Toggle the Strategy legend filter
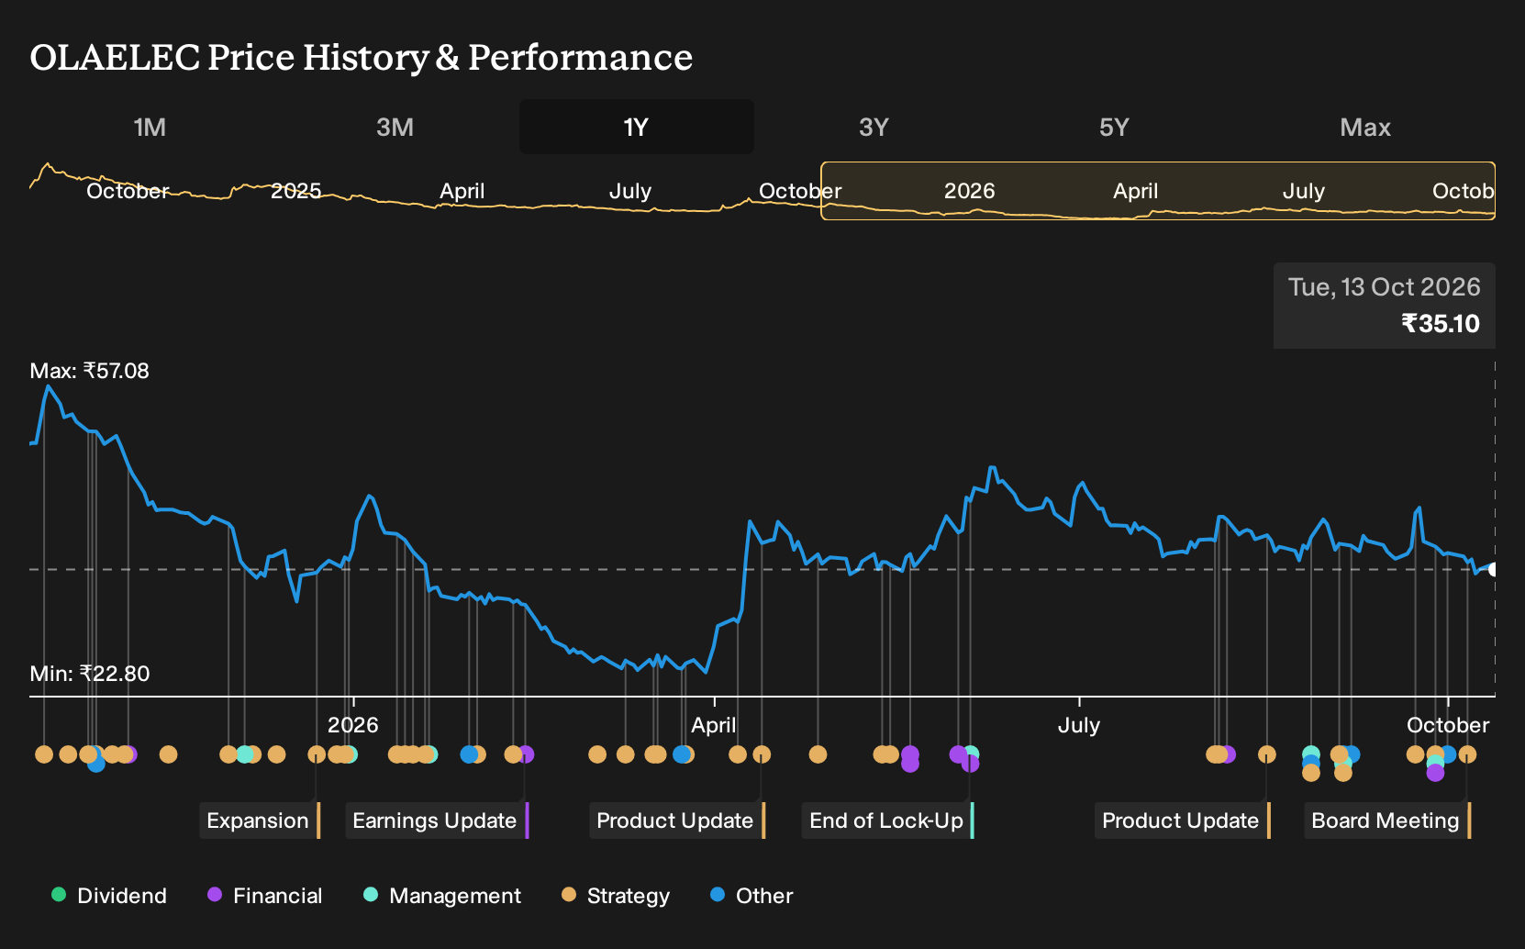Viewport: 1525px width, 949px height. pyautogui.click(x=616, y=896)
